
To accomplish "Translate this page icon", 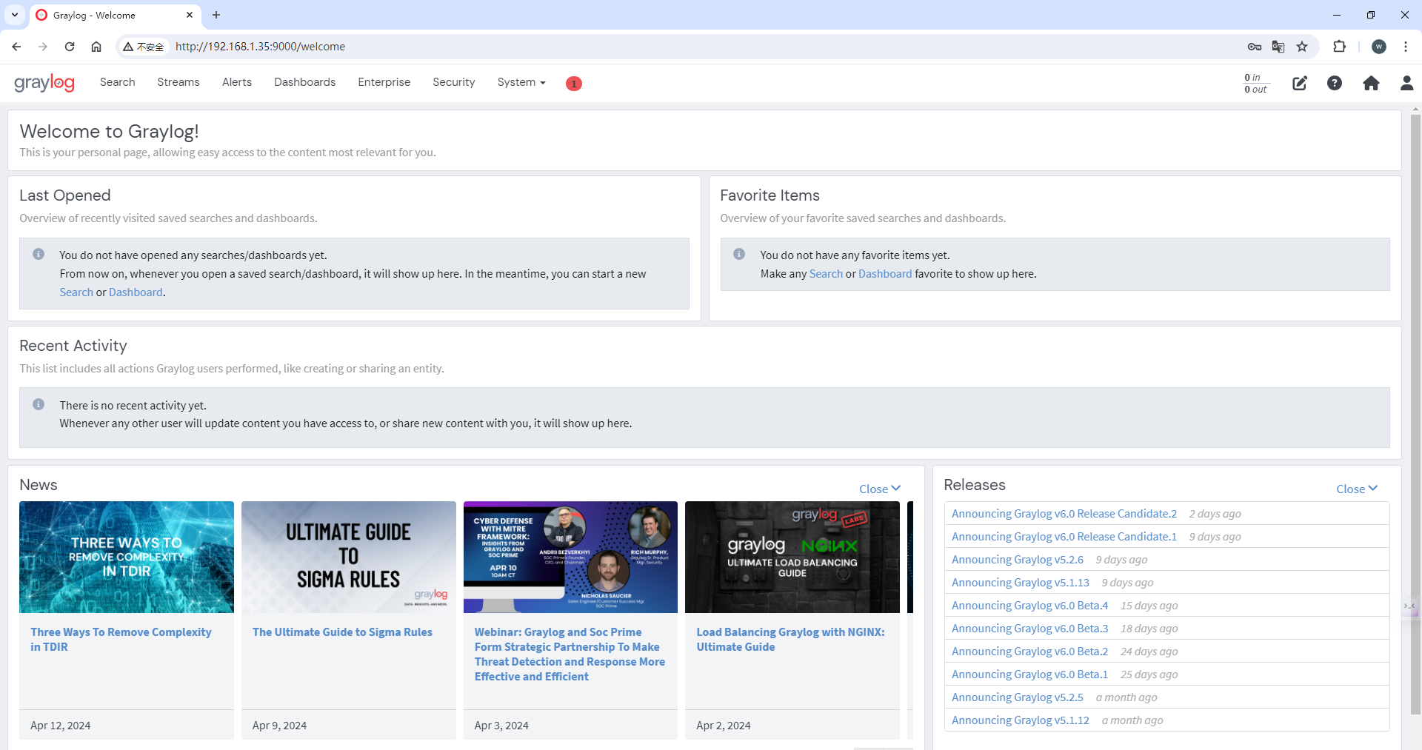I will tap(1278, 47).
